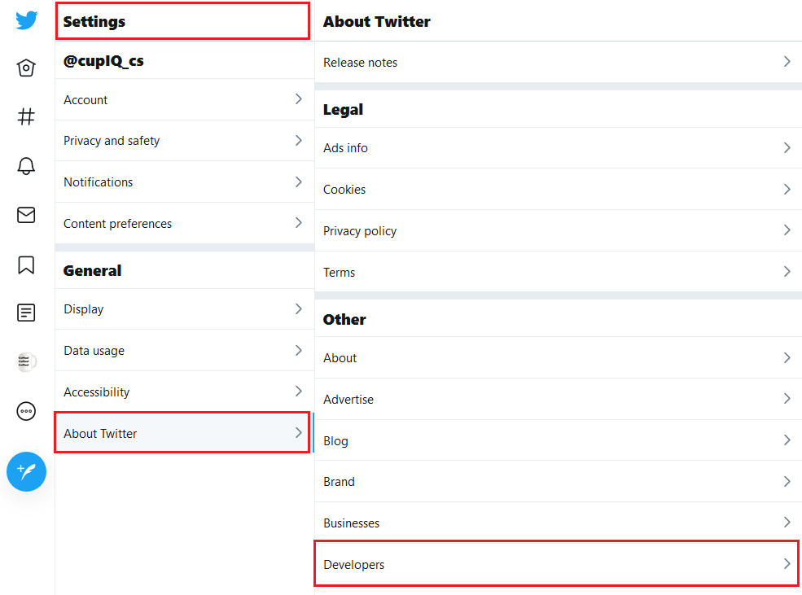Open Bookmarks icon in sidebar

click(26, 265)
